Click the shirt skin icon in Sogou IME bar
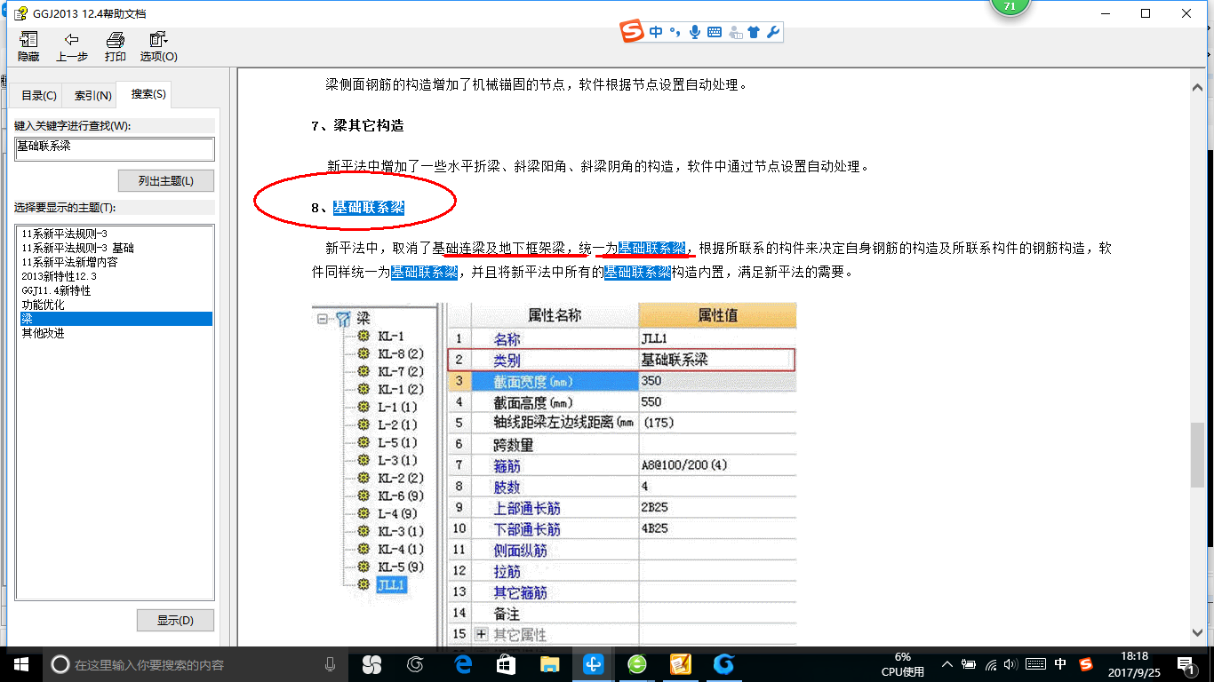 point(754,33)
